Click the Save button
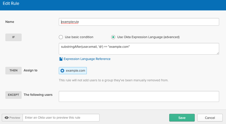 coord(182,118)
